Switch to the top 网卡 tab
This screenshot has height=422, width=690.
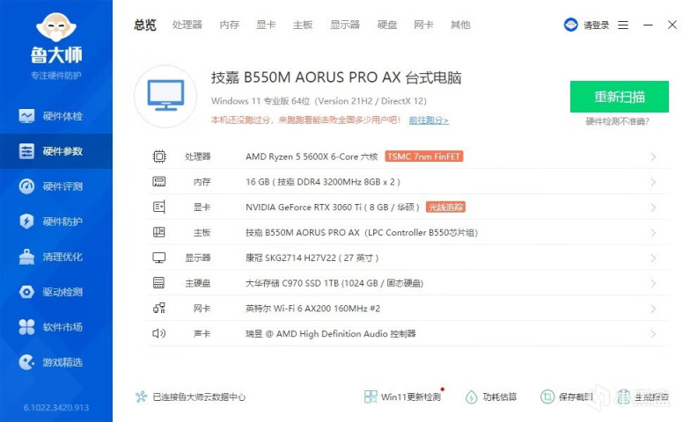(x=424, y=25)
